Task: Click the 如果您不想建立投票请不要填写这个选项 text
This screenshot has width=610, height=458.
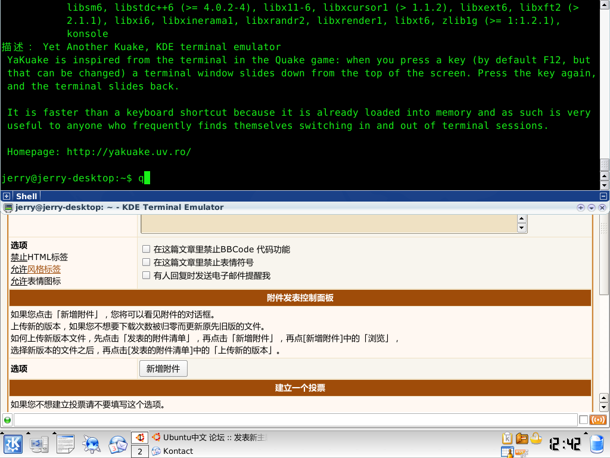Action: [x=88, y=405]
